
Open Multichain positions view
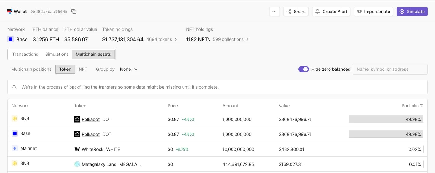(x=31, y=69)
